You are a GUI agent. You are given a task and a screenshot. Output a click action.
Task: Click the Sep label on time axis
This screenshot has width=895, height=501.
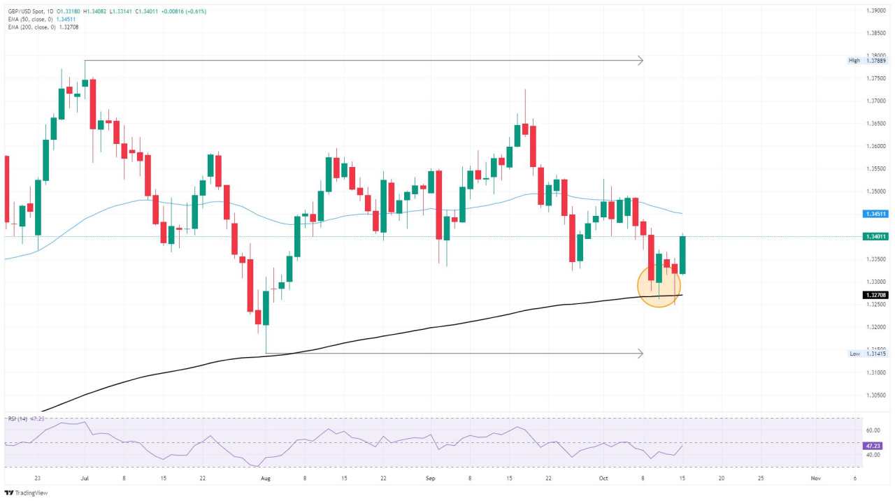coord(430,478)
